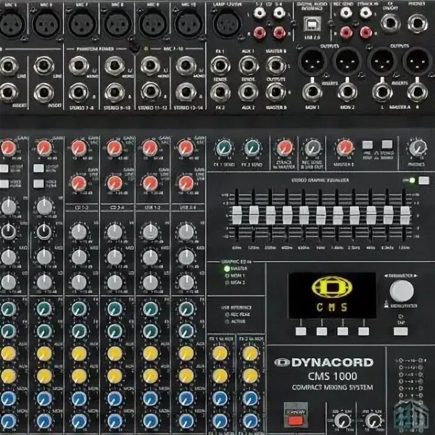Viewport: 435px width, 435px height.
Task: Click the USB 2.0 digital audio port
Action: [312, 24]
